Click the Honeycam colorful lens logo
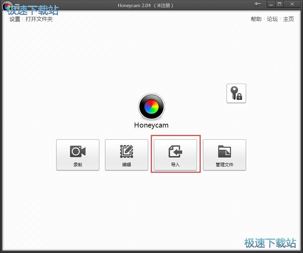This screenshot has height=253, width=303. [x=151, y=107]
